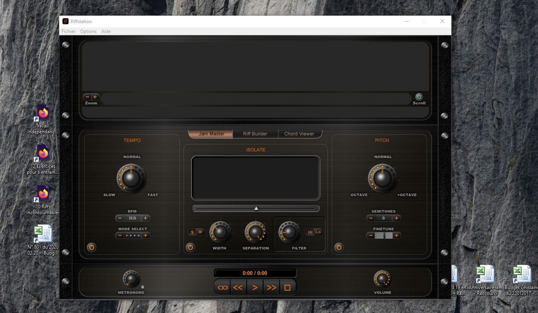Select 12 Exercices desktop shortcut
538x313 pixels.
point(43,160)
